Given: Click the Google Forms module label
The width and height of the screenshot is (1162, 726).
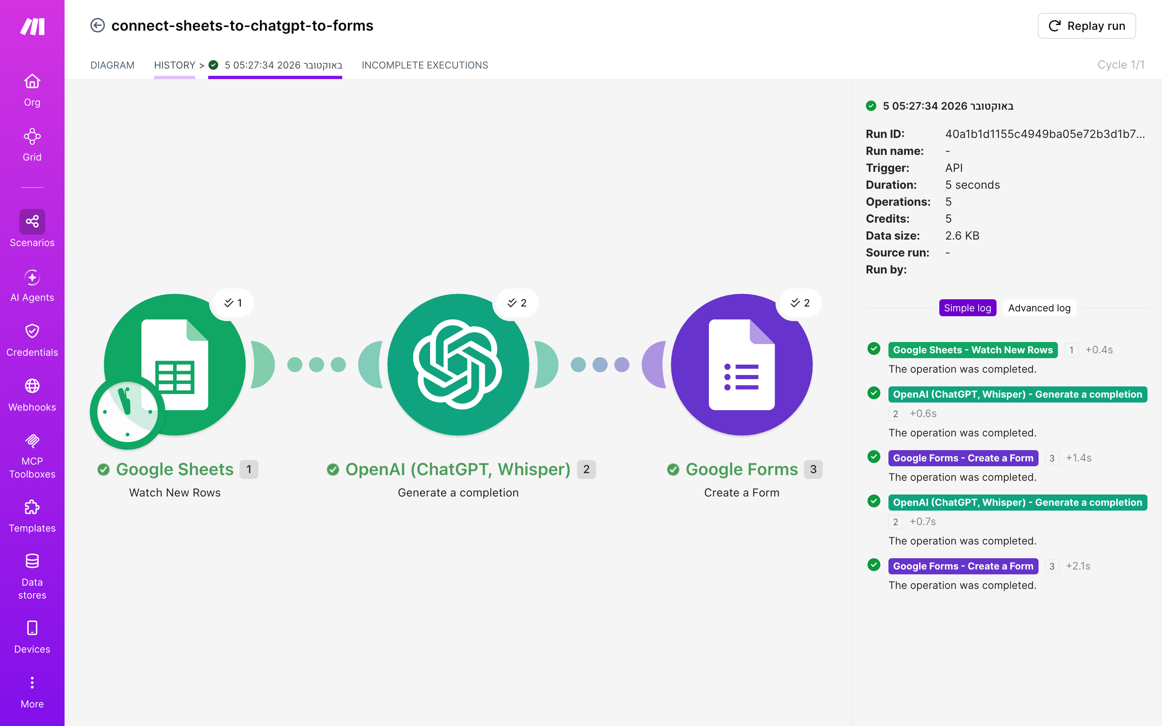Looking at the screenshot, I should [x=741, y=469].
